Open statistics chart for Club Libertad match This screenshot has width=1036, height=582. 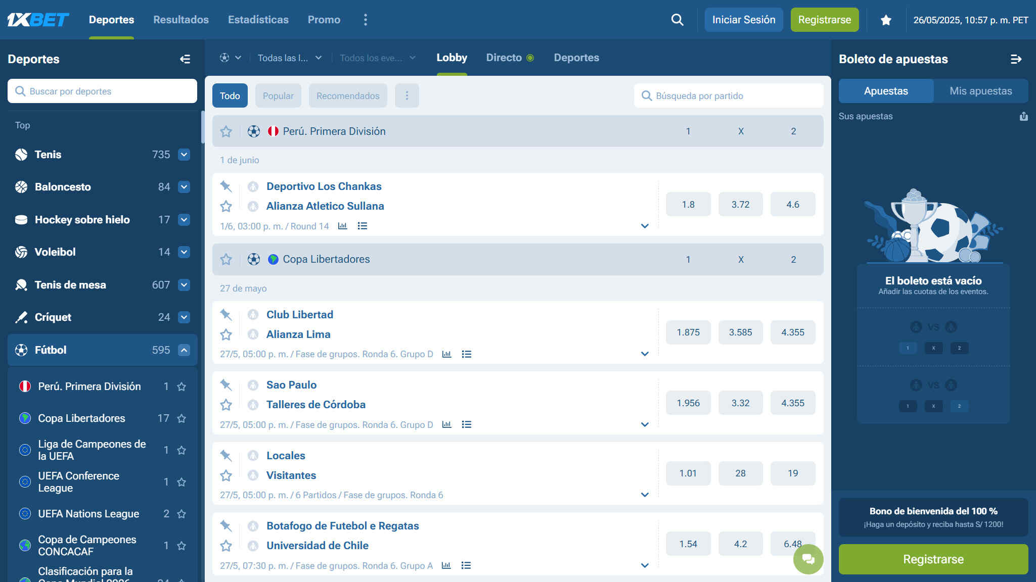tap(446, 354)
